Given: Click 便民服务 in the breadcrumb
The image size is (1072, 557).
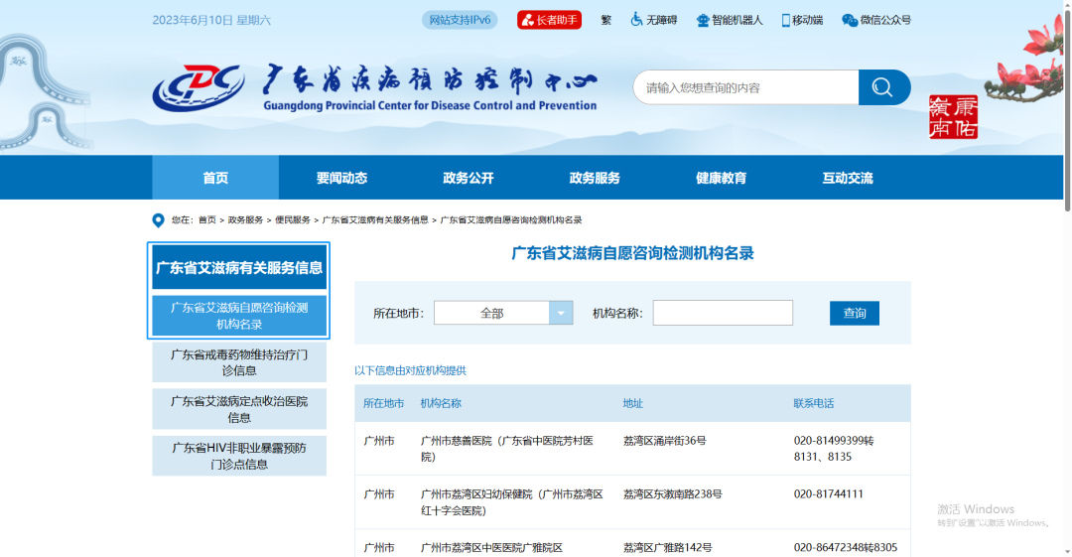Looking at the screenshot, I should pyautogui.click(x=293, y=220).
